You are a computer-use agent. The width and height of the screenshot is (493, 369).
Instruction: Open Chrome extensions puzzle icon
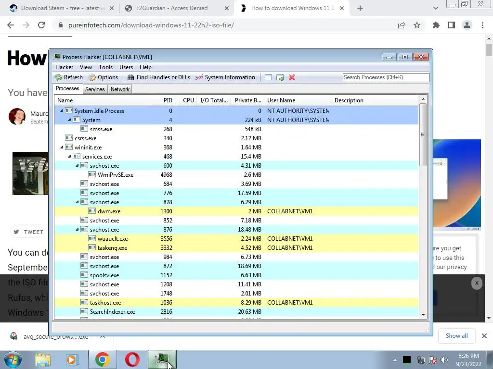point(436,25)
